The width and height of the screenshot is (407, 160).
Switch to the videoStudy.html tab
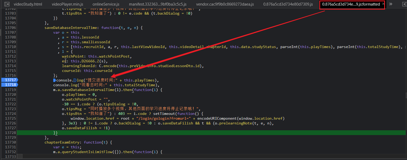[28, 4]
